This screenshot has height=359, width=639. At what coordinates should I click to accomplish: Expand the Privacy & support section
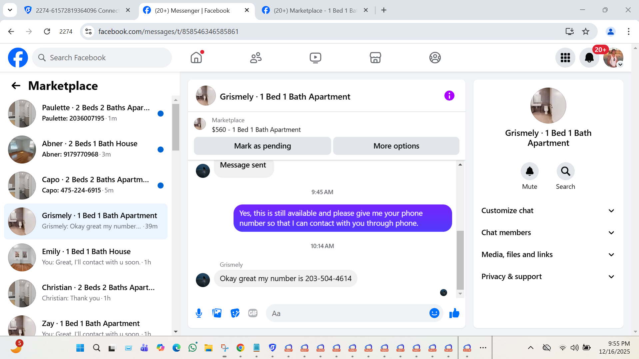(548, 277)
